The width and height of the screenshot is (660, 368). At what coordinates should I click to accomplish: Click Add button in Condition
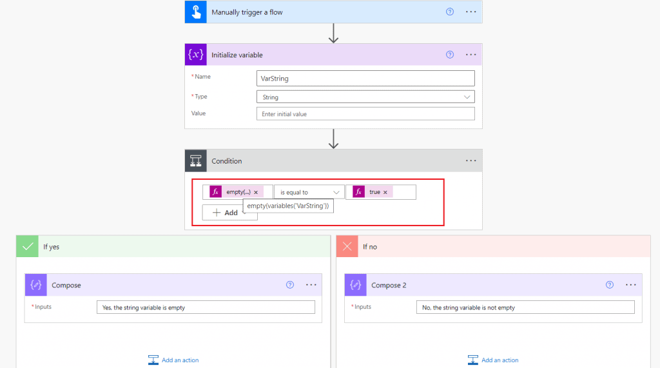click(230, 213)
